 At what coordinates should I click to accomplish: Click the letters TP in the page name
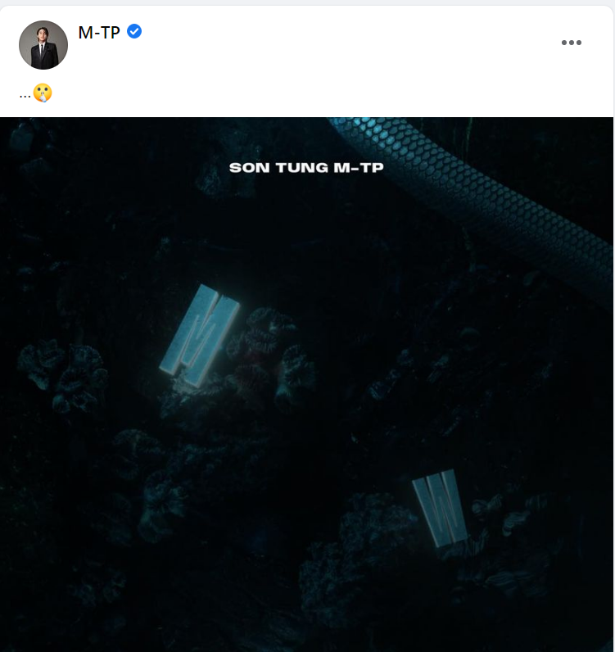tap(111, 33)
